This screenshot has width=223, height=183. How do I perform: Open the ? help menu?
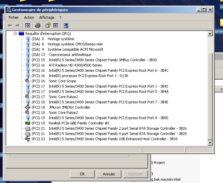click(x=61, y=17)
